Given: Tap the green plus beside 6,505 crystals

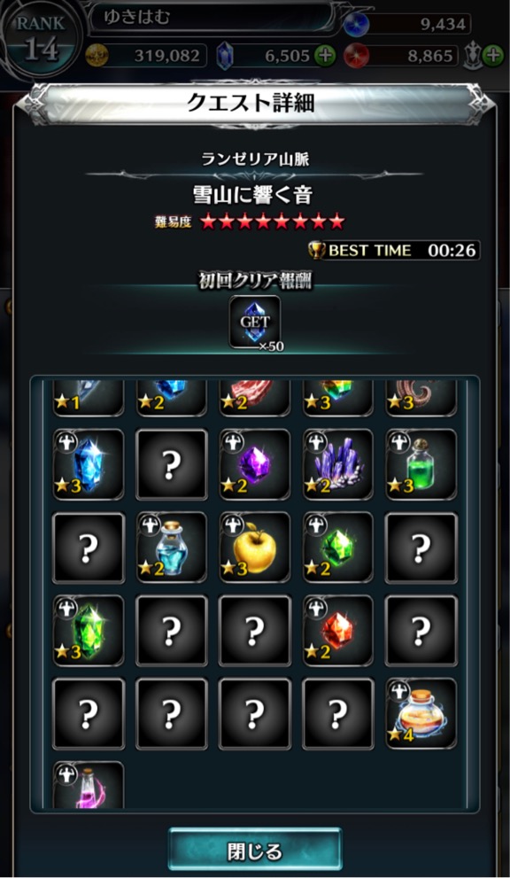Looking at the screenshot, I should [325, 56].
